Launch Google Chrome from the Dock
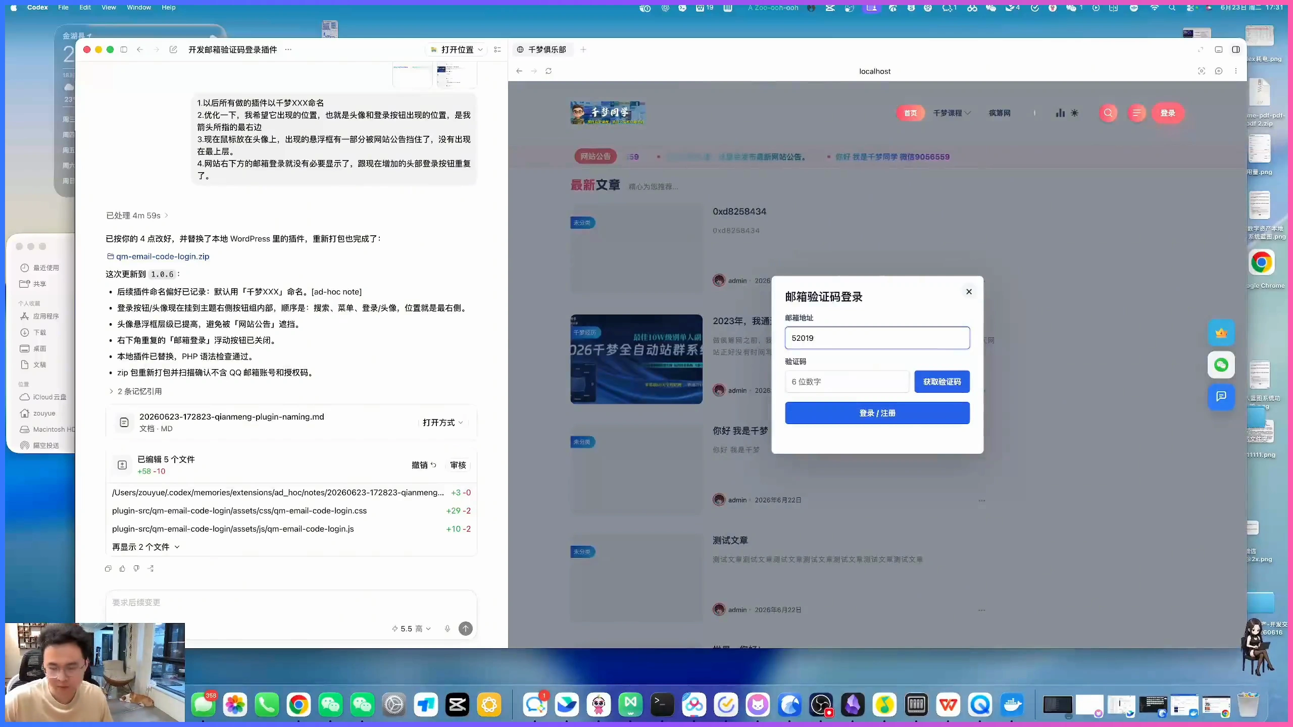Image resolution: width=1293 pixels, height=727 pixels. click(x=299, y=704)
